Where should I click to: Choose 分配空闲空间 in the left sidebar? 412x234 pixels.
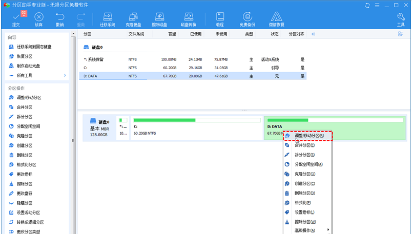[x=28, y=126]
